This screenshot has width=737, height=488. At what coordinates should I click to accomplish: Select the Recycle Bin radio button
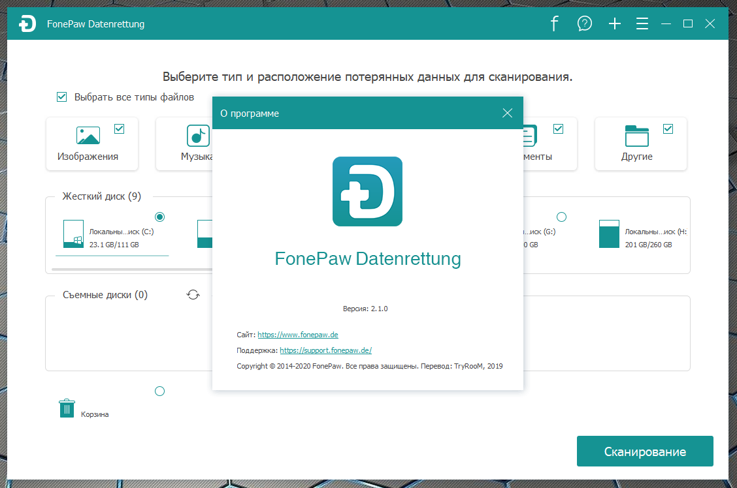159,391
